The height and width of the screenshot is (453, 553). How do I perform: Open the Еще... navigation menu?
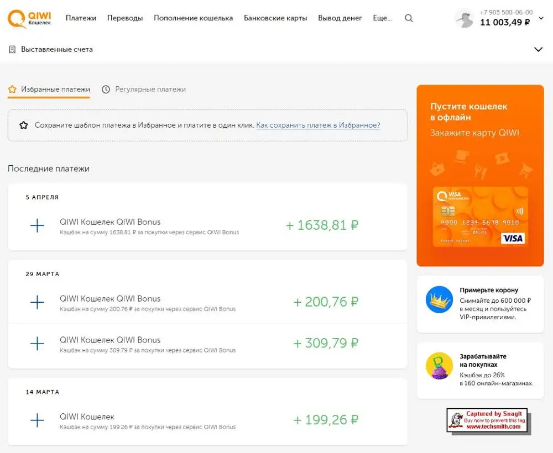(x=382, y=18)
